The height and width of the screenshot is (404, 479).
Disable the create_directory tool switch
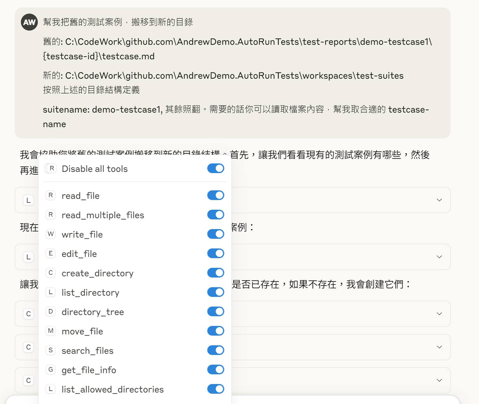(x=215, y=273)
